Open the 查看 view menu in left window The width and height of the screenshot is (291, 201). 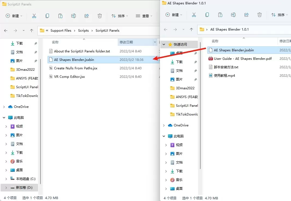[x=144, y=16]
